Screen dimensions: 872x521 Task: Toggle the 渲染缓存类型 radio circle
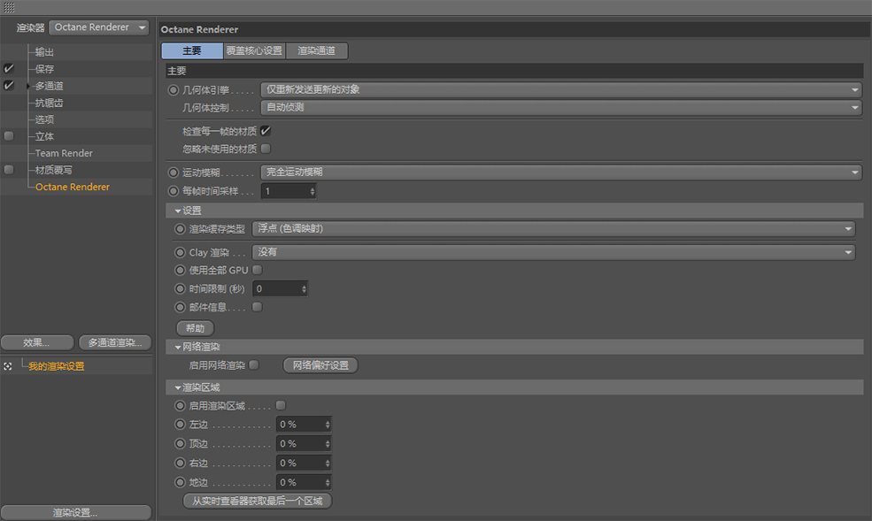click(x=181, y=229)
